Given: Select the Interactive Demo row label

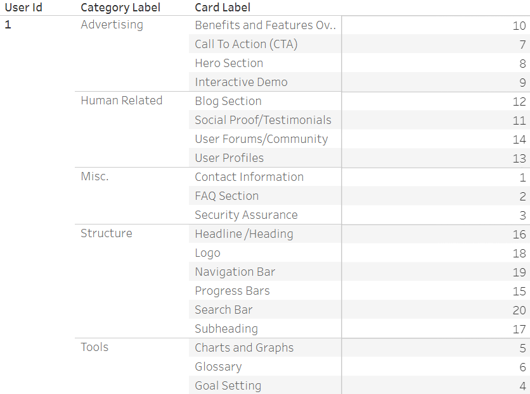Looking at the screenshot, I should (x=241, y=82).
